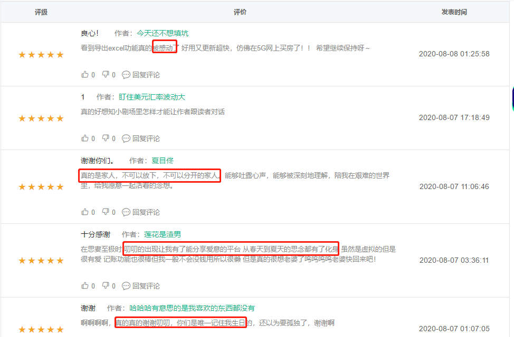Click five-star rating of 良心! review
This screenshot has height=337, width=514.
point(41,55)
